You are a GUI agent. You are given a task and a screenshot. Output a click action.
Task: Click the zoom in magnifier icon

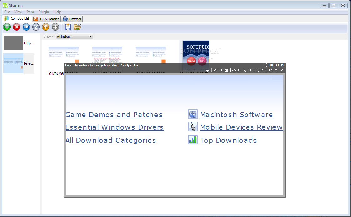point(245,70)
